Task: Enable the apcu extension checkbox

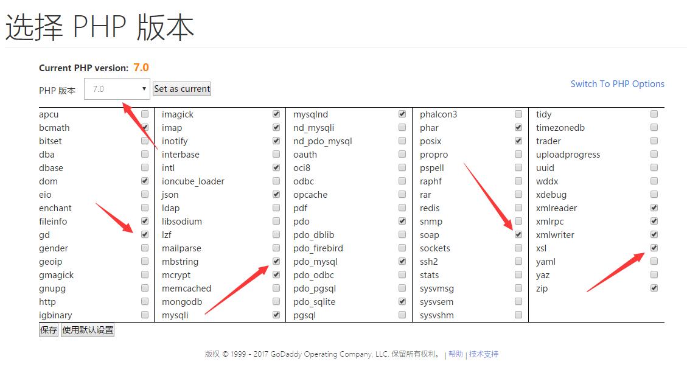Action: (145, 114)
